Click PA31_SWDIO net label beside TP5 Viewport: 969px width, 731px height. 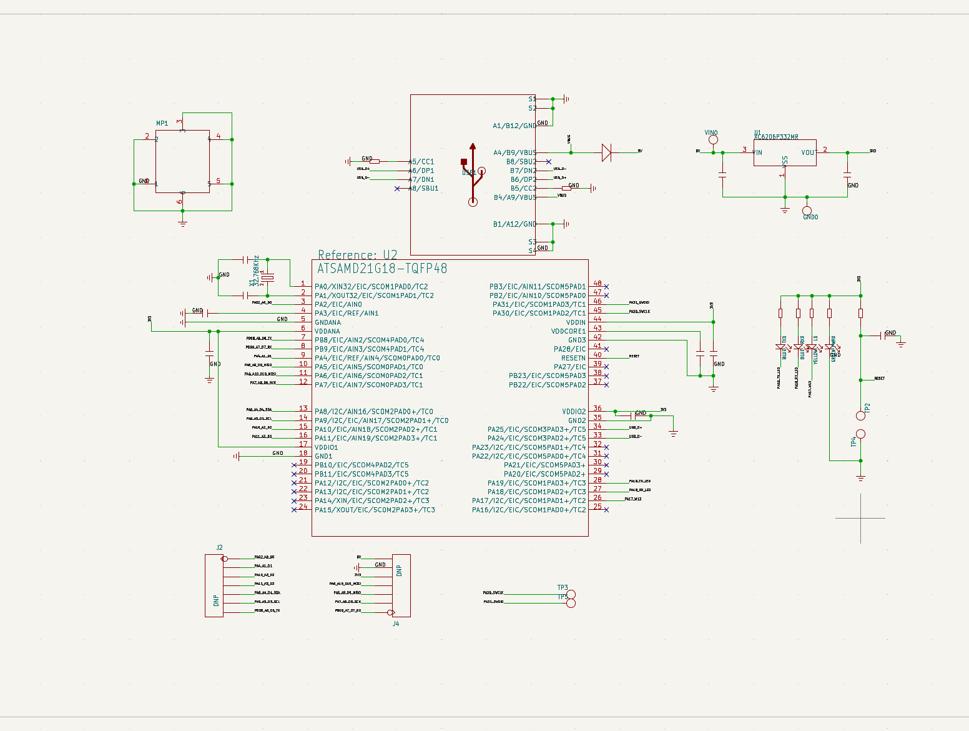pyautogui.click(x=493, y=602)
